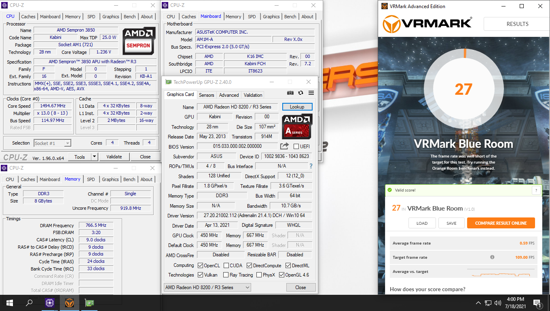Click the Close button in GPU-Z
This screenshot has width=550, height=311.
coord(300,287)
